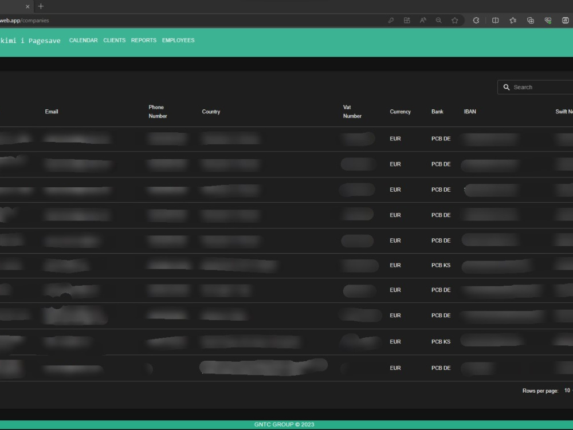Switch to the EMPLOYEES section

click(178, 40)
